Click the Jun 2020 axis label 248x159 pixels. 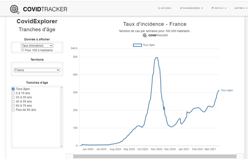(88, 149)
